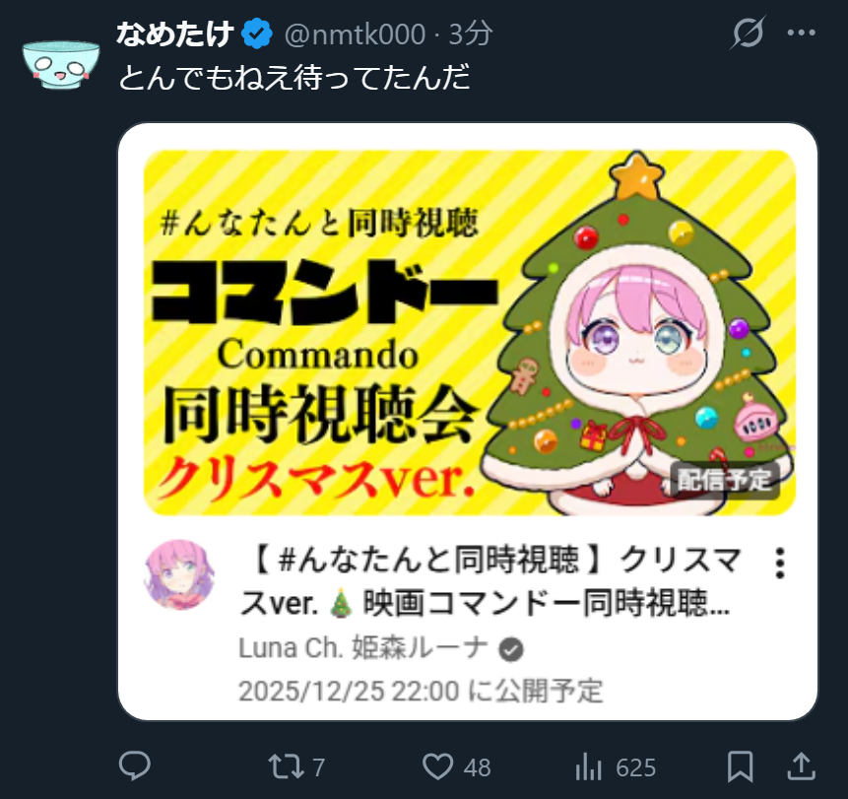The image size is (848, 799).
Task: Click the Luna channel avatar
Action: coord(179,574)
